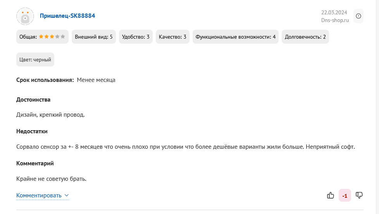Click the first orange rating star
Viewport: 379px width, 214px height.
[41, 37]
